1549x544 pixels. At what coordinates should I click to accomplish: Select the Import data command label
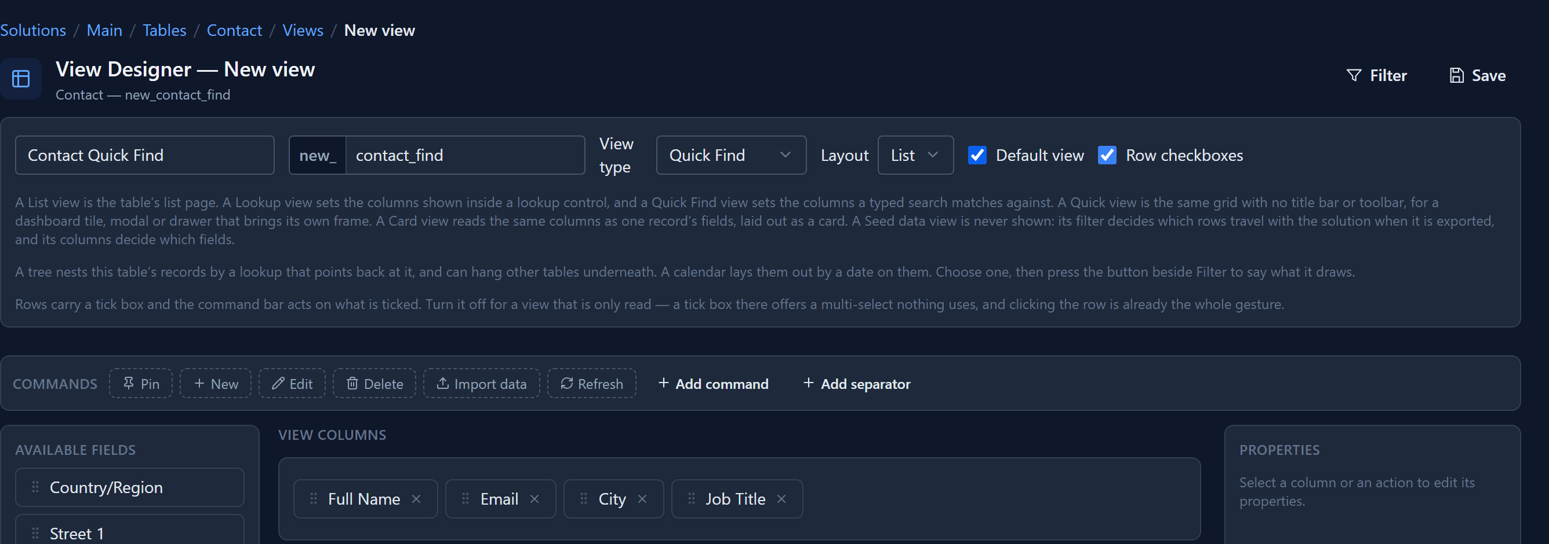490,384
